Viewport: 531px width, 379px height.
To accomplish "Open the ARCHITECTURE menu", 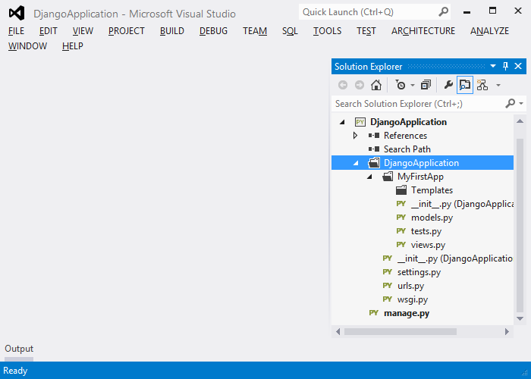I will click(x=423, y=31).
